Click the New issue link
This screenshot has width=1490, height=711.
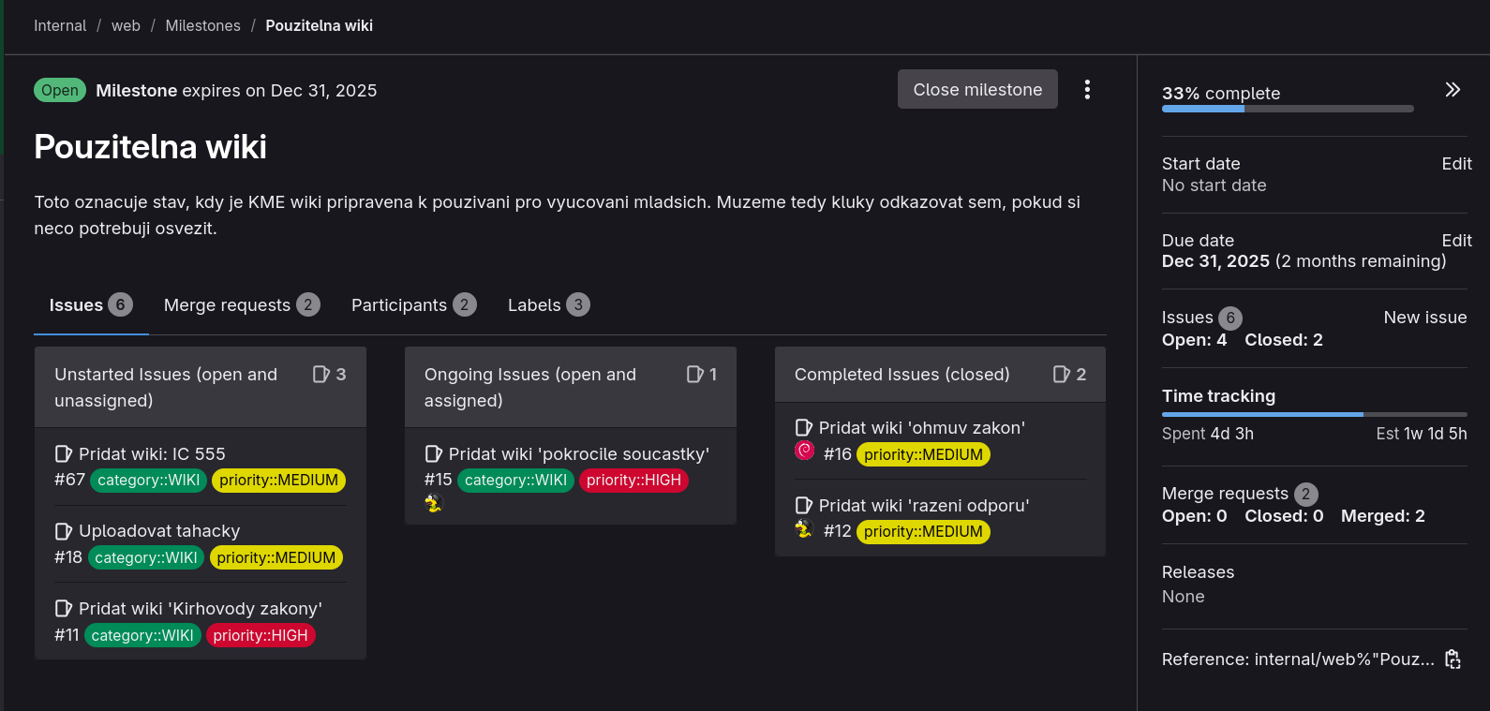point(1424,318)
